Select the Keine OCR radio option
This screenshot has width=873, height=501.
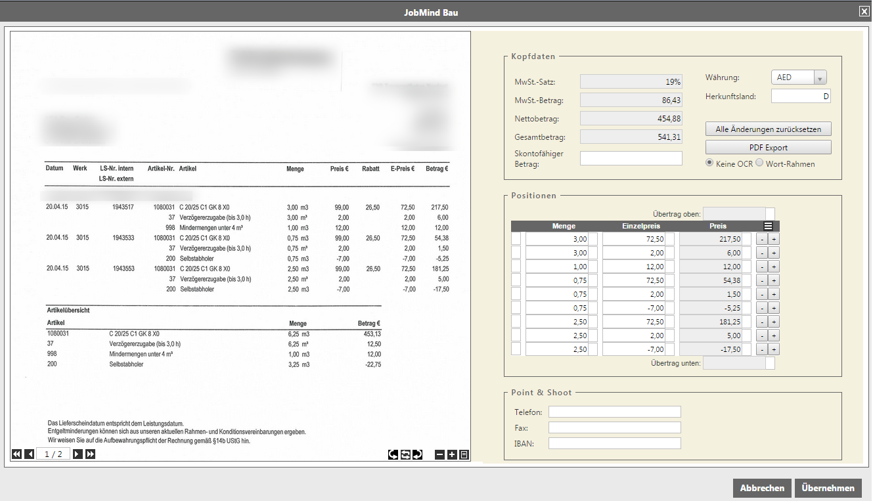(x=709, y=163)
